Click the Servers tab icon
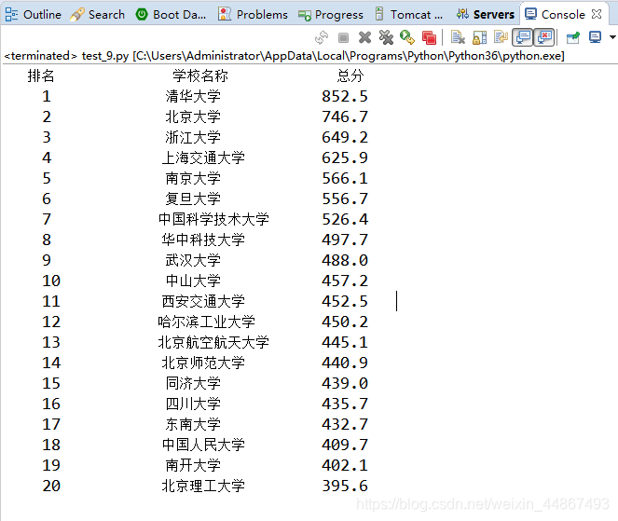 coord(462,14)
